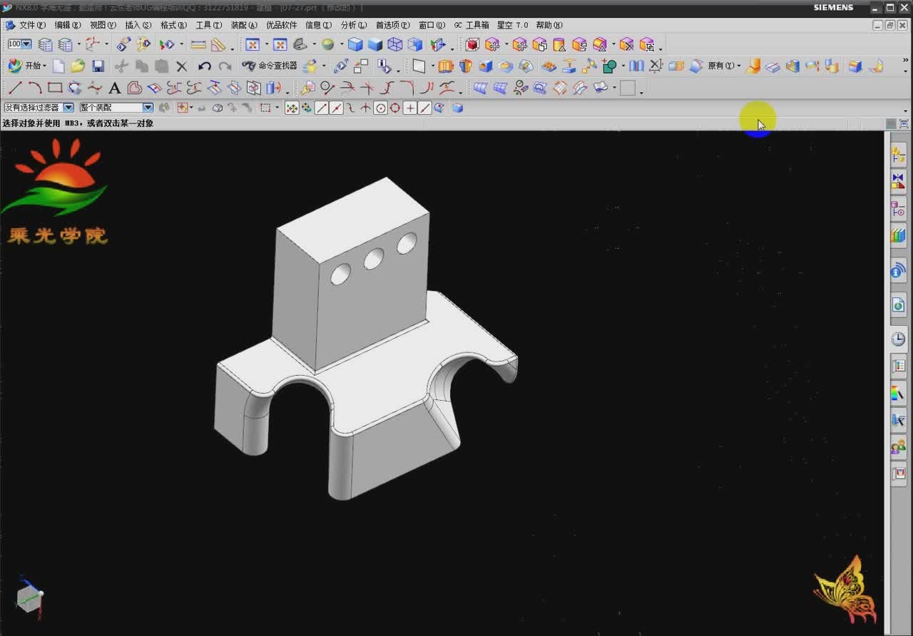Open the 插入(S) menu
The image size is (913, 636).
[x=138, y=25]
